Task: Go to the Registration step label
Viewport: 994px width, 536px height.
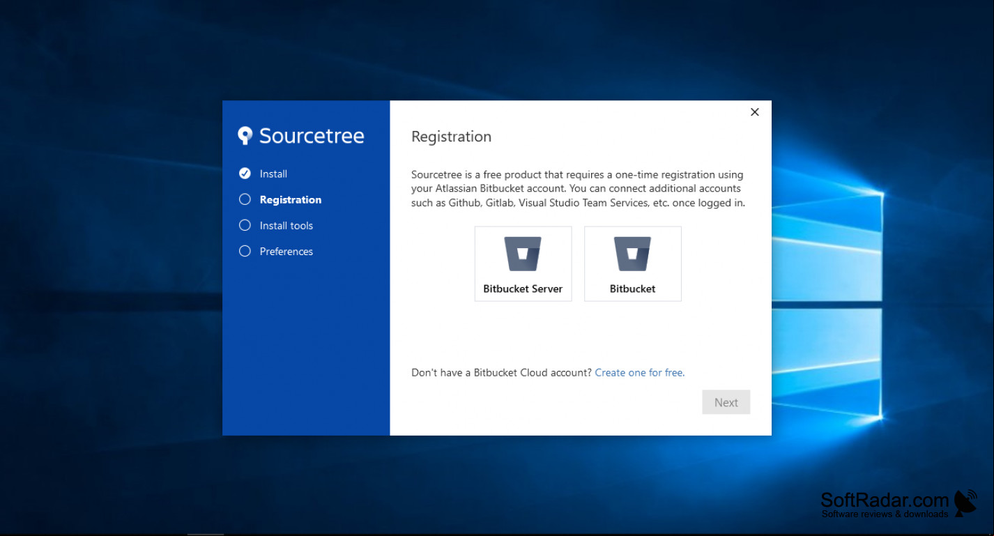Action: pyautogui.click(x=291, y=199)
